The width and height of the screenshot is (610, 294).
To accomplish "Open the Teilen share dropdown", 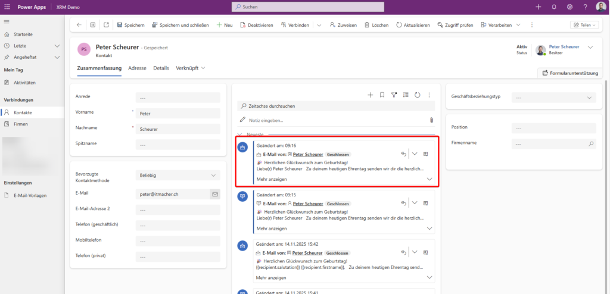I will click(x=584, y=25).
